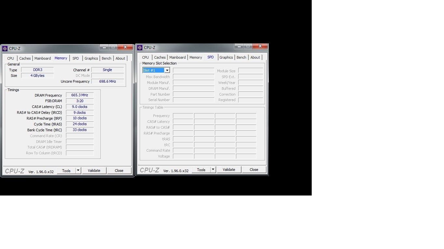Switch to SPD tab in left CPU-Z window
Image resolution: width=444 pixels, height=249 pixels.
pyautogui.click(x=76, y=58)
